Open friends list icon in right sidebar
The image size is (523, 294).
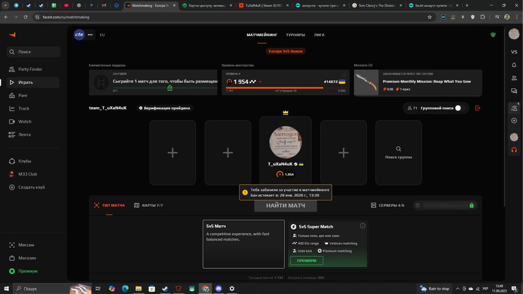(x=514, y=78)
